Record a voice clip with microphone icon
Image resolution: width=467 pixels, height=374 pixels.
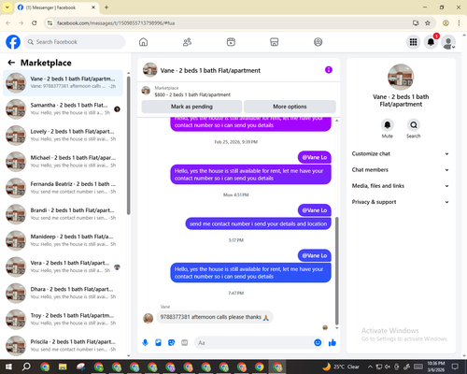[x=145, y=343]
